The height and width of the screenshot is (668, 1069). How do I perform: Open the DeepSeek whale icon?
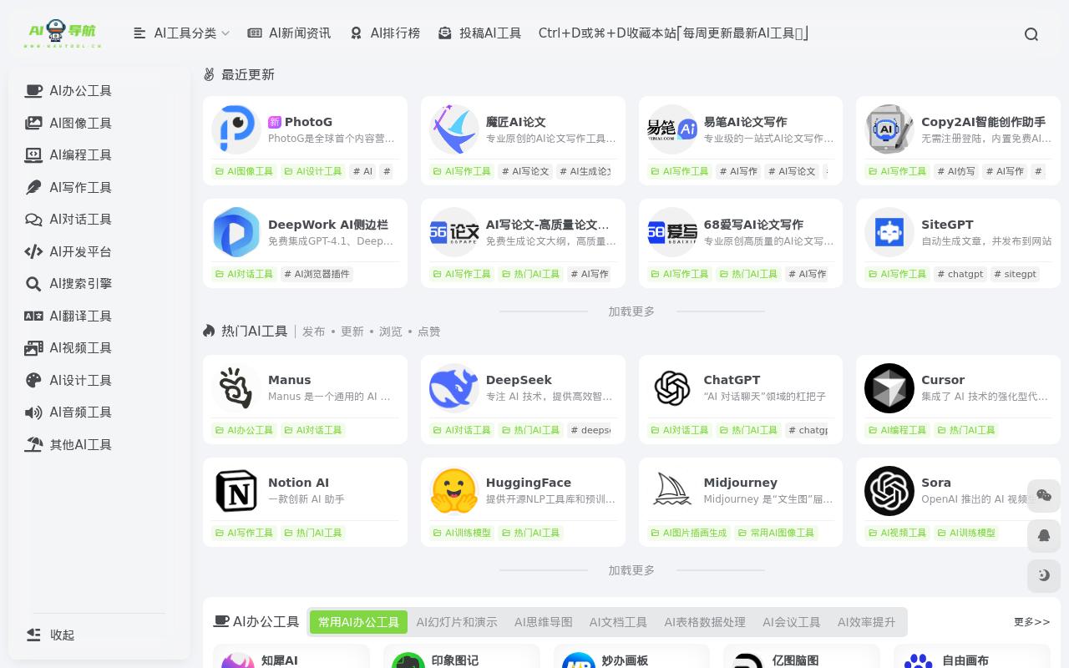(454, 388)
